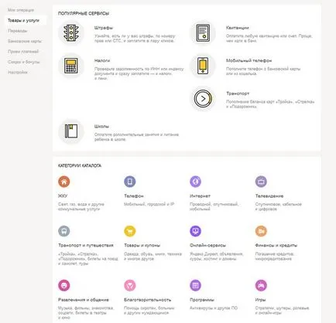This screenshot has height=323, width=336.
Task: Open the pink Благотворительность icon
Action: pyautogui.click(x=130, y=285)
